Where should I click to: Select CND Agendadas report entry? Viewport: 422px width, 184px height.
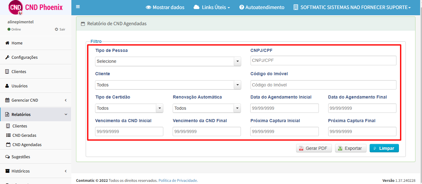pyautogui.click(x=27, y=145)
